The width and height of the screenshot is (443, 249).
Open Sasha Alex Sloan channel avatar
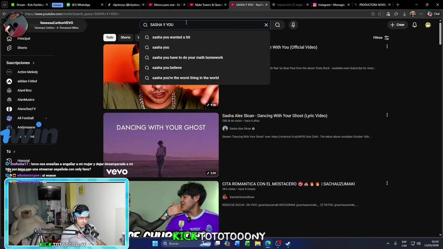coord(225,129)
